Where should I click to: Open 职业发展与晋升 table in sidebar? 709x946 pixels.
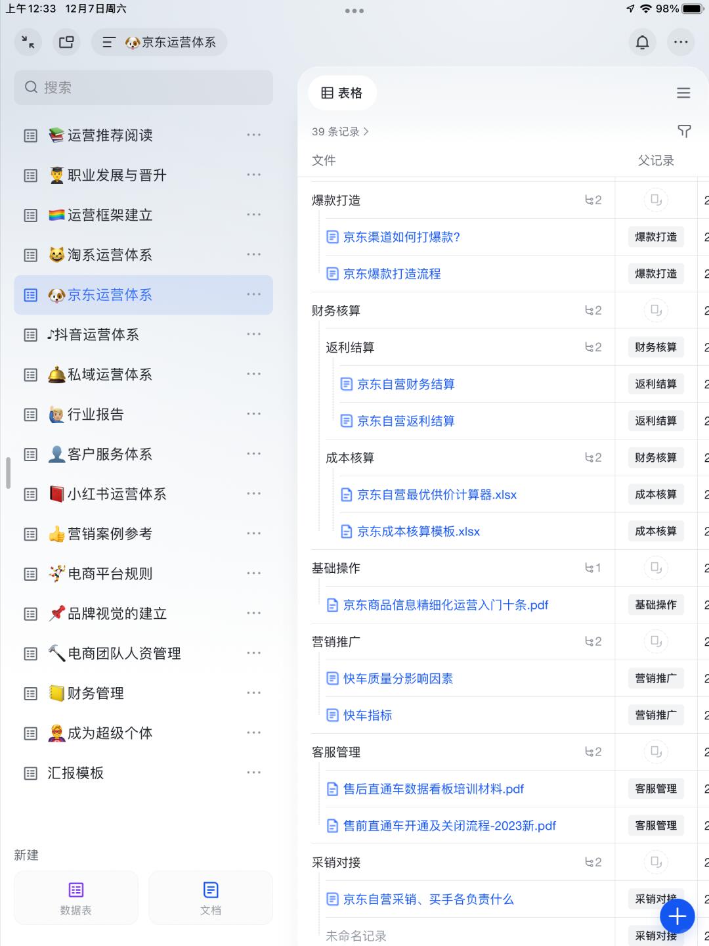[x=143, y=175]
